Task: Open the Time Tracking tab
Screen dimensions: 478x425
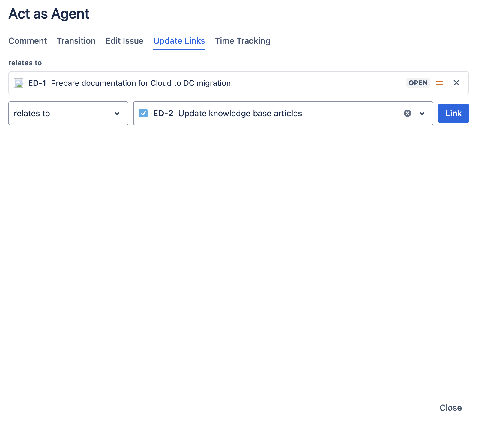Action: pyautogui.click(x=243, y=41)
